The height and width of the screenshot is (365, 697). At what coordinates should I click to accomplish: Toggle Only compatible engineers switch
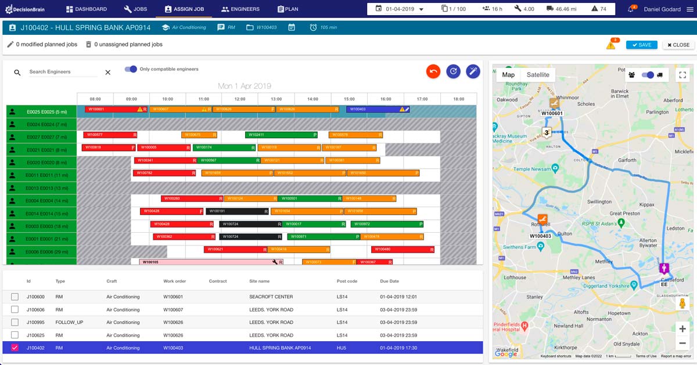(131, 69)
